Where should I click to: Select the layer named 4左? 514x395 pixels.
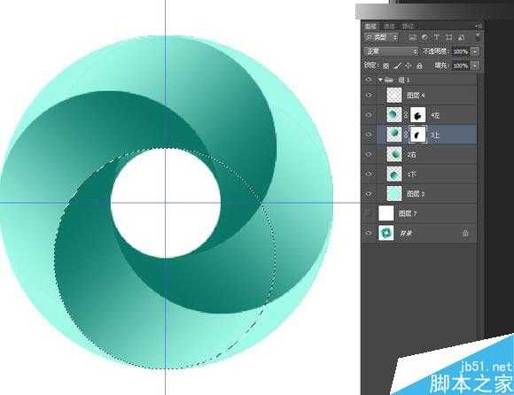(436, 115)
